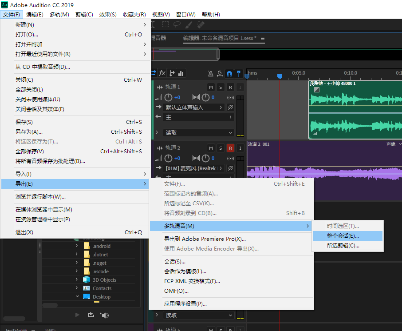Viewport: 402px width, 331px height.
Task: Select the paintbrush selection tool
Action: click(189, 24)
